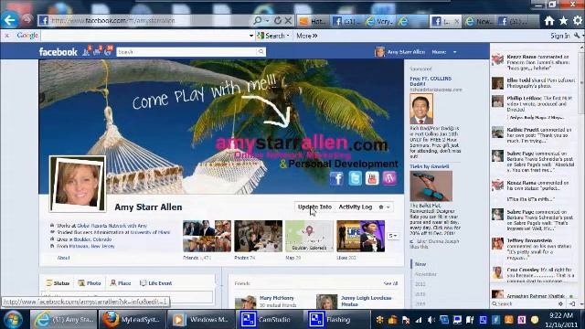Jump to November on the timeline navigator
Viewport: 585px width, 329px height.
[x=425, y=274]
